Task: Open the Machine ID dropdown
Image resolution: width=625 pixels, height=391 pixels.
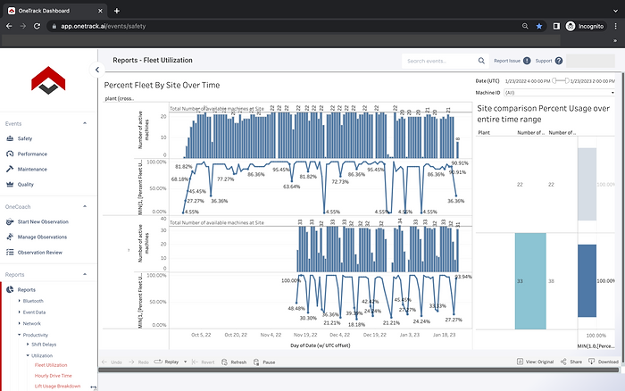Action: [x=560, y=92]
